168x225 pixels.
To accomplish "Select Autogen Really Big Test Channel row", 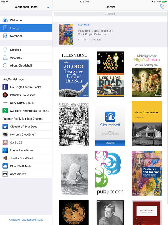I will 26,119.
